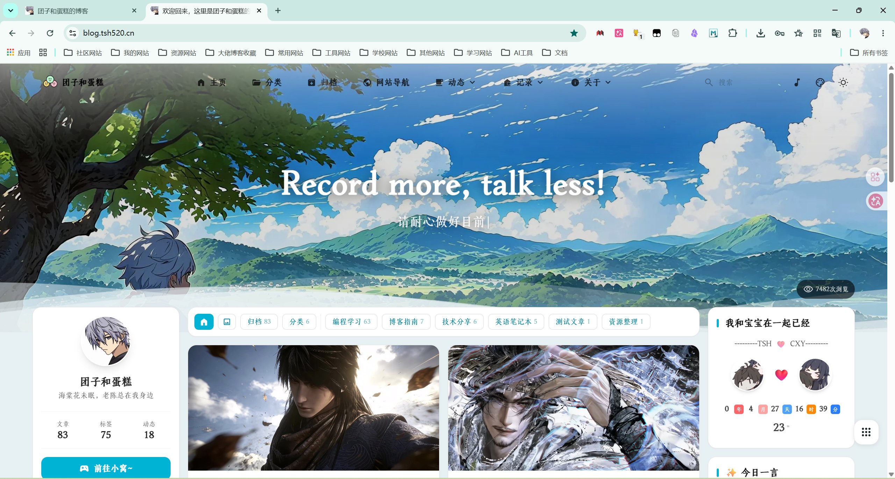
Task: Expand the 记录 dropdown menu
Action: (x=523, y=82)
